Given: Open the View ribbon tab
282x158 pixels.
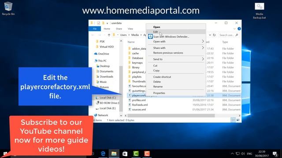Looking at the screenshot, I should (130, 29).
